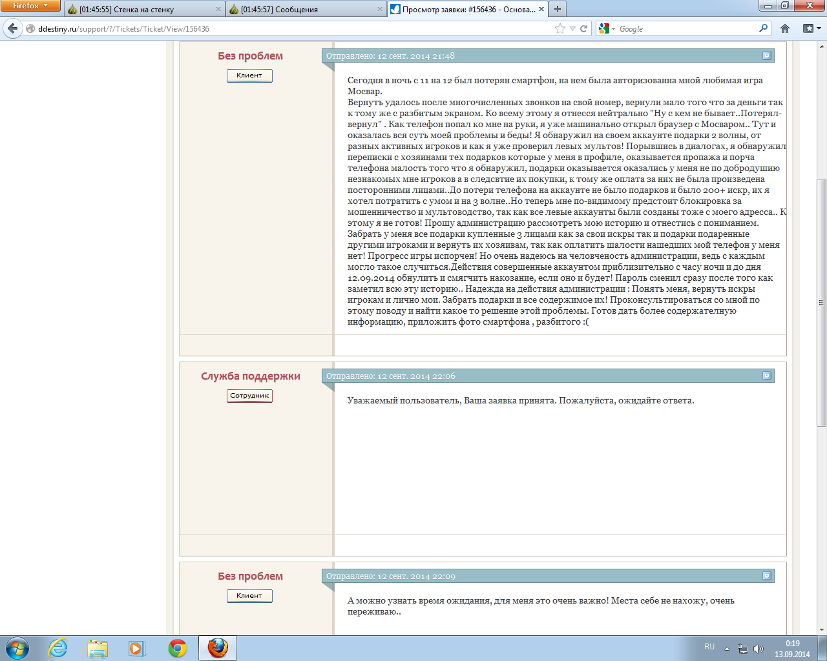
Task: Reload the current ticket page
Action: coord(584,28)
